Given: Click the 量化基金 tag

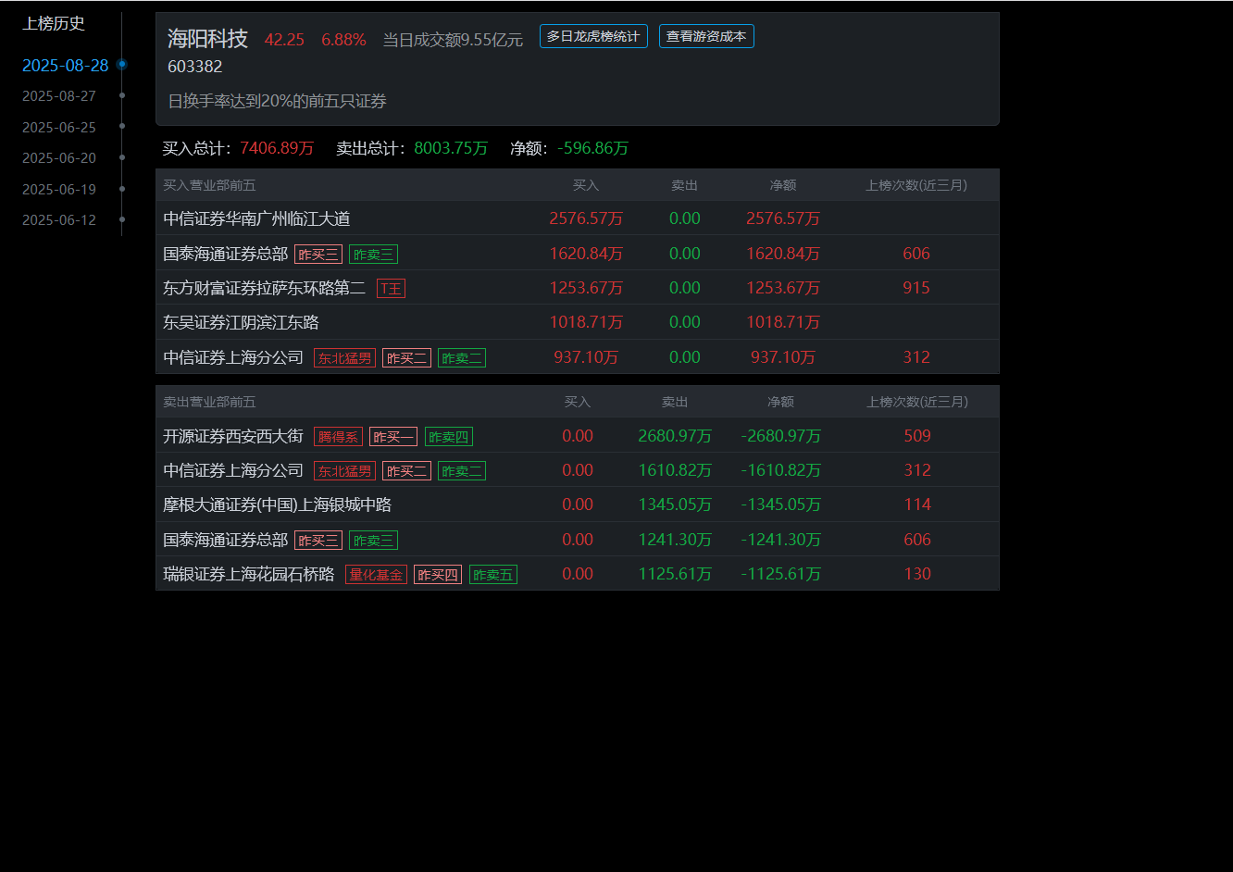Looking at the screenshot, I should click(x=376, y=575).
